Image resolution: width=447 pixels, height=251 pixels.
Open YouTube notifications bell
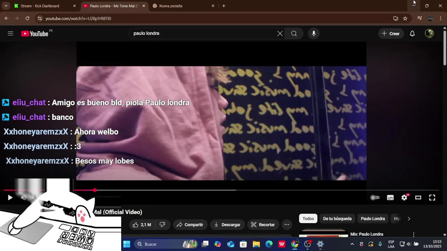[412, 33]
